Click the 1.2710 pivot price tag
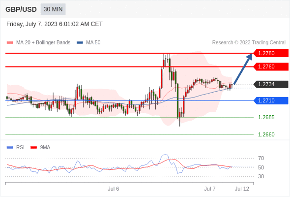290x197 pixels. [x=271, y=101]
